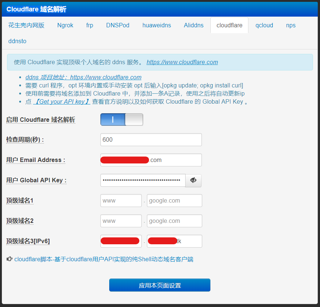Switch to the nps tab
The height and width of the screenshot is (307, 320).
coord(291,25)
